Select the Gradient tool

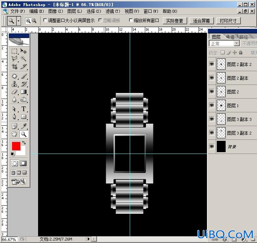[24, 92]
